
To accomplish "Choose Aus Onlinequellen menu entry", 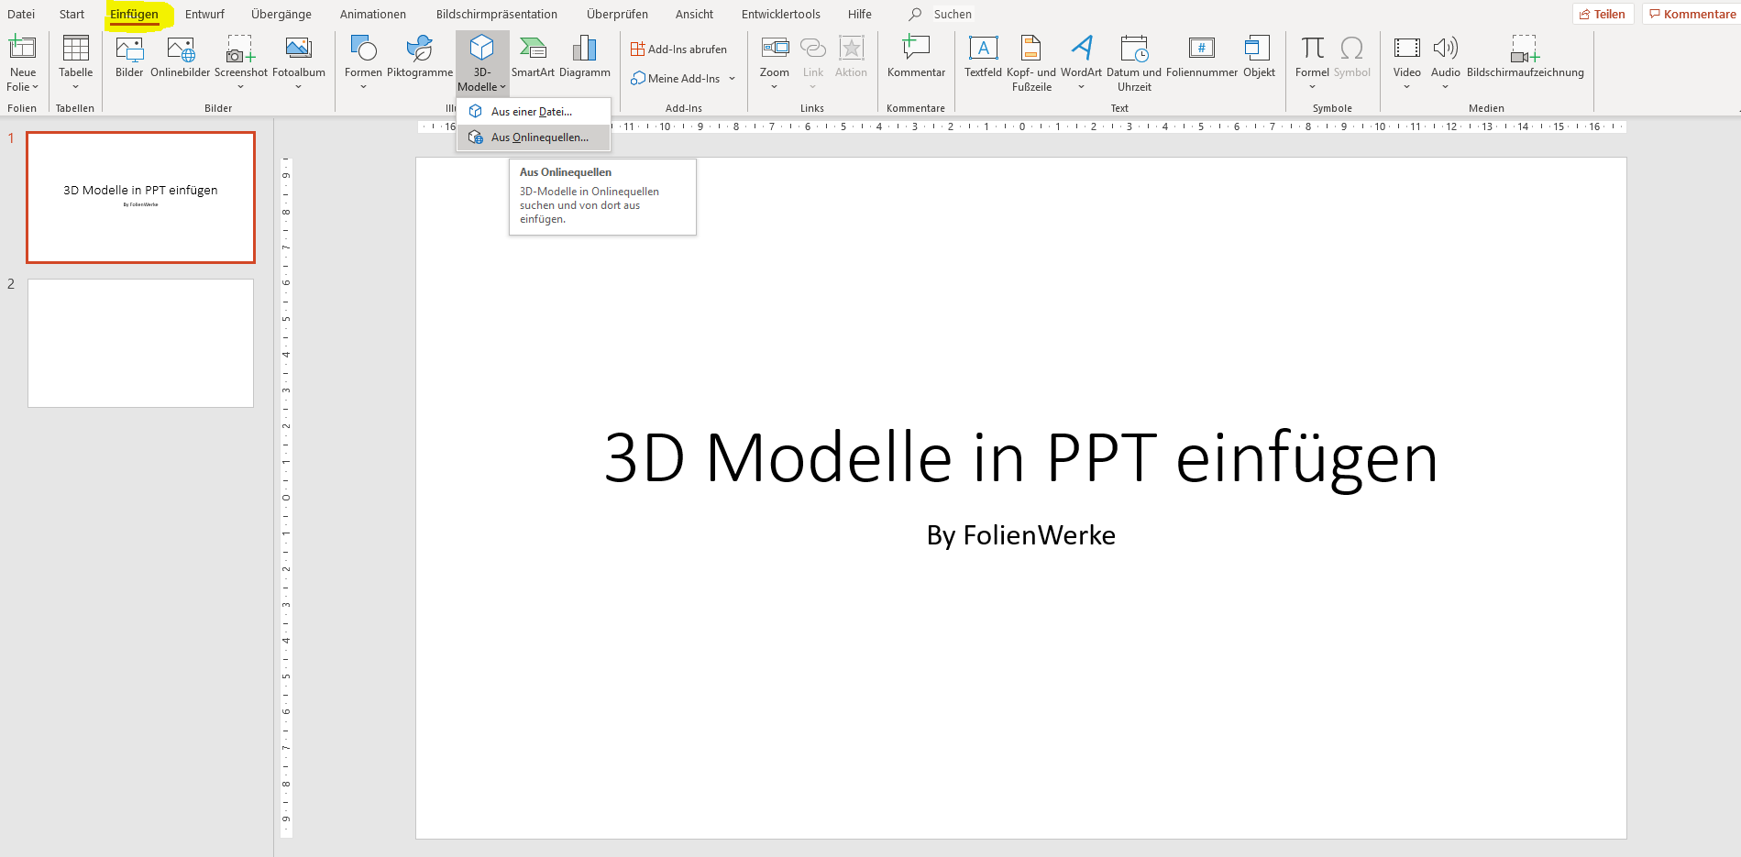I will [x=534, y=137].
